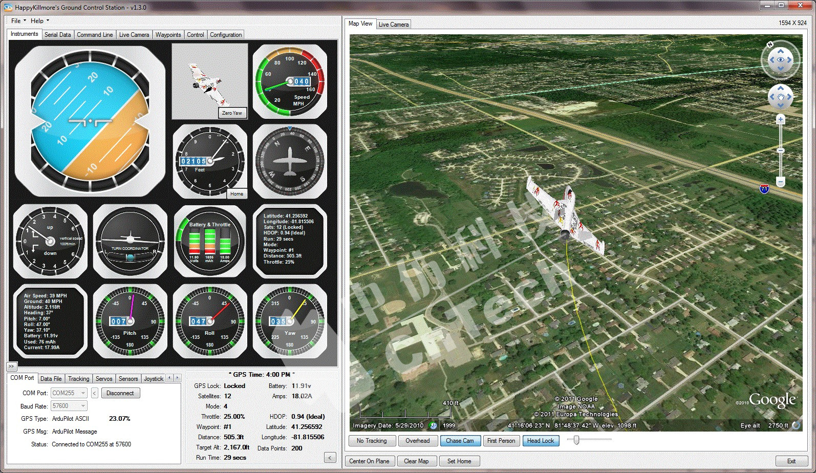Screen dimensions: 816x473
Task: Switch to the Serial Data tab
Action: click(58, 35)
